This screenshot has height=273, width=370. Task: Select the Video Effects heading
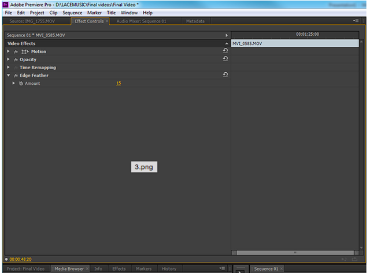pos(21,44)
